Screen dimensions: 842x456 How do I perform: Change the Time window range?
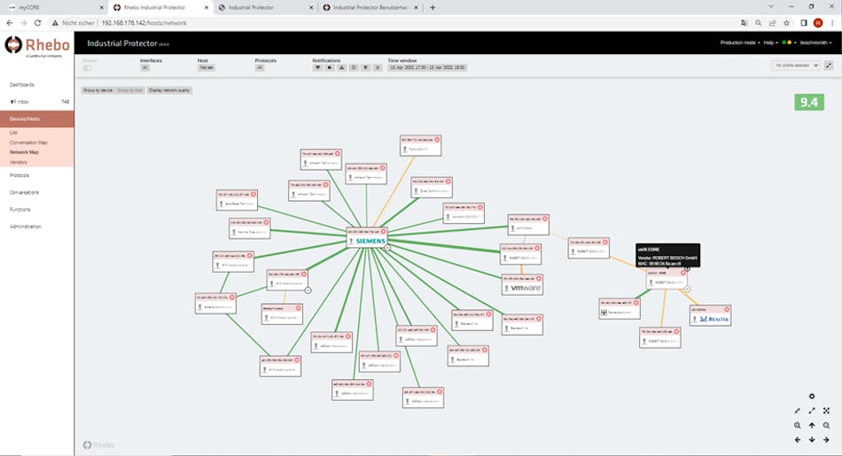(x=427, y=67)
